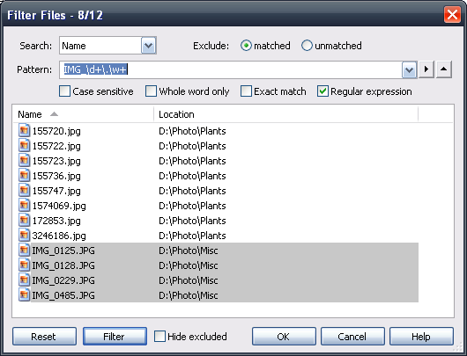Open the pattern helper right-arrow button
This screenshot has width=467, height=356.
point(426,69)
